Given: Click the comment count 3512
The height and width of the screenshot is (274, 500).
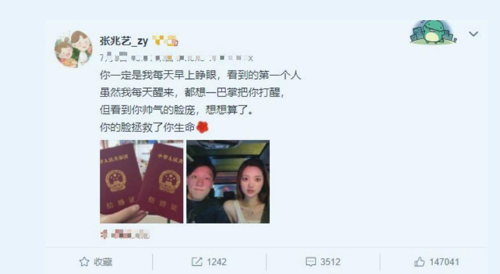Looking at the screenshot, I should pyautogui.click(x=330, y=262).
